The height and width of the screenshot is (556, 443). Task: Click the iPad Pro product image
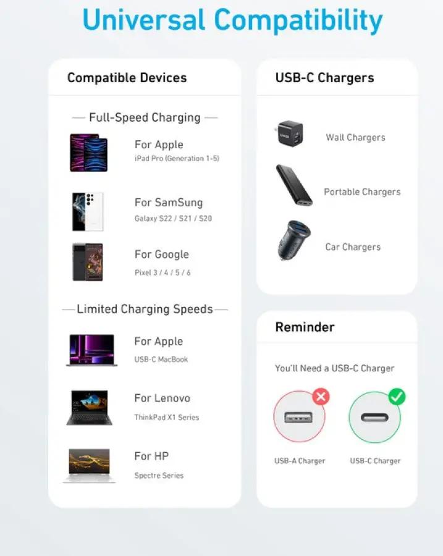pos(89,153)
